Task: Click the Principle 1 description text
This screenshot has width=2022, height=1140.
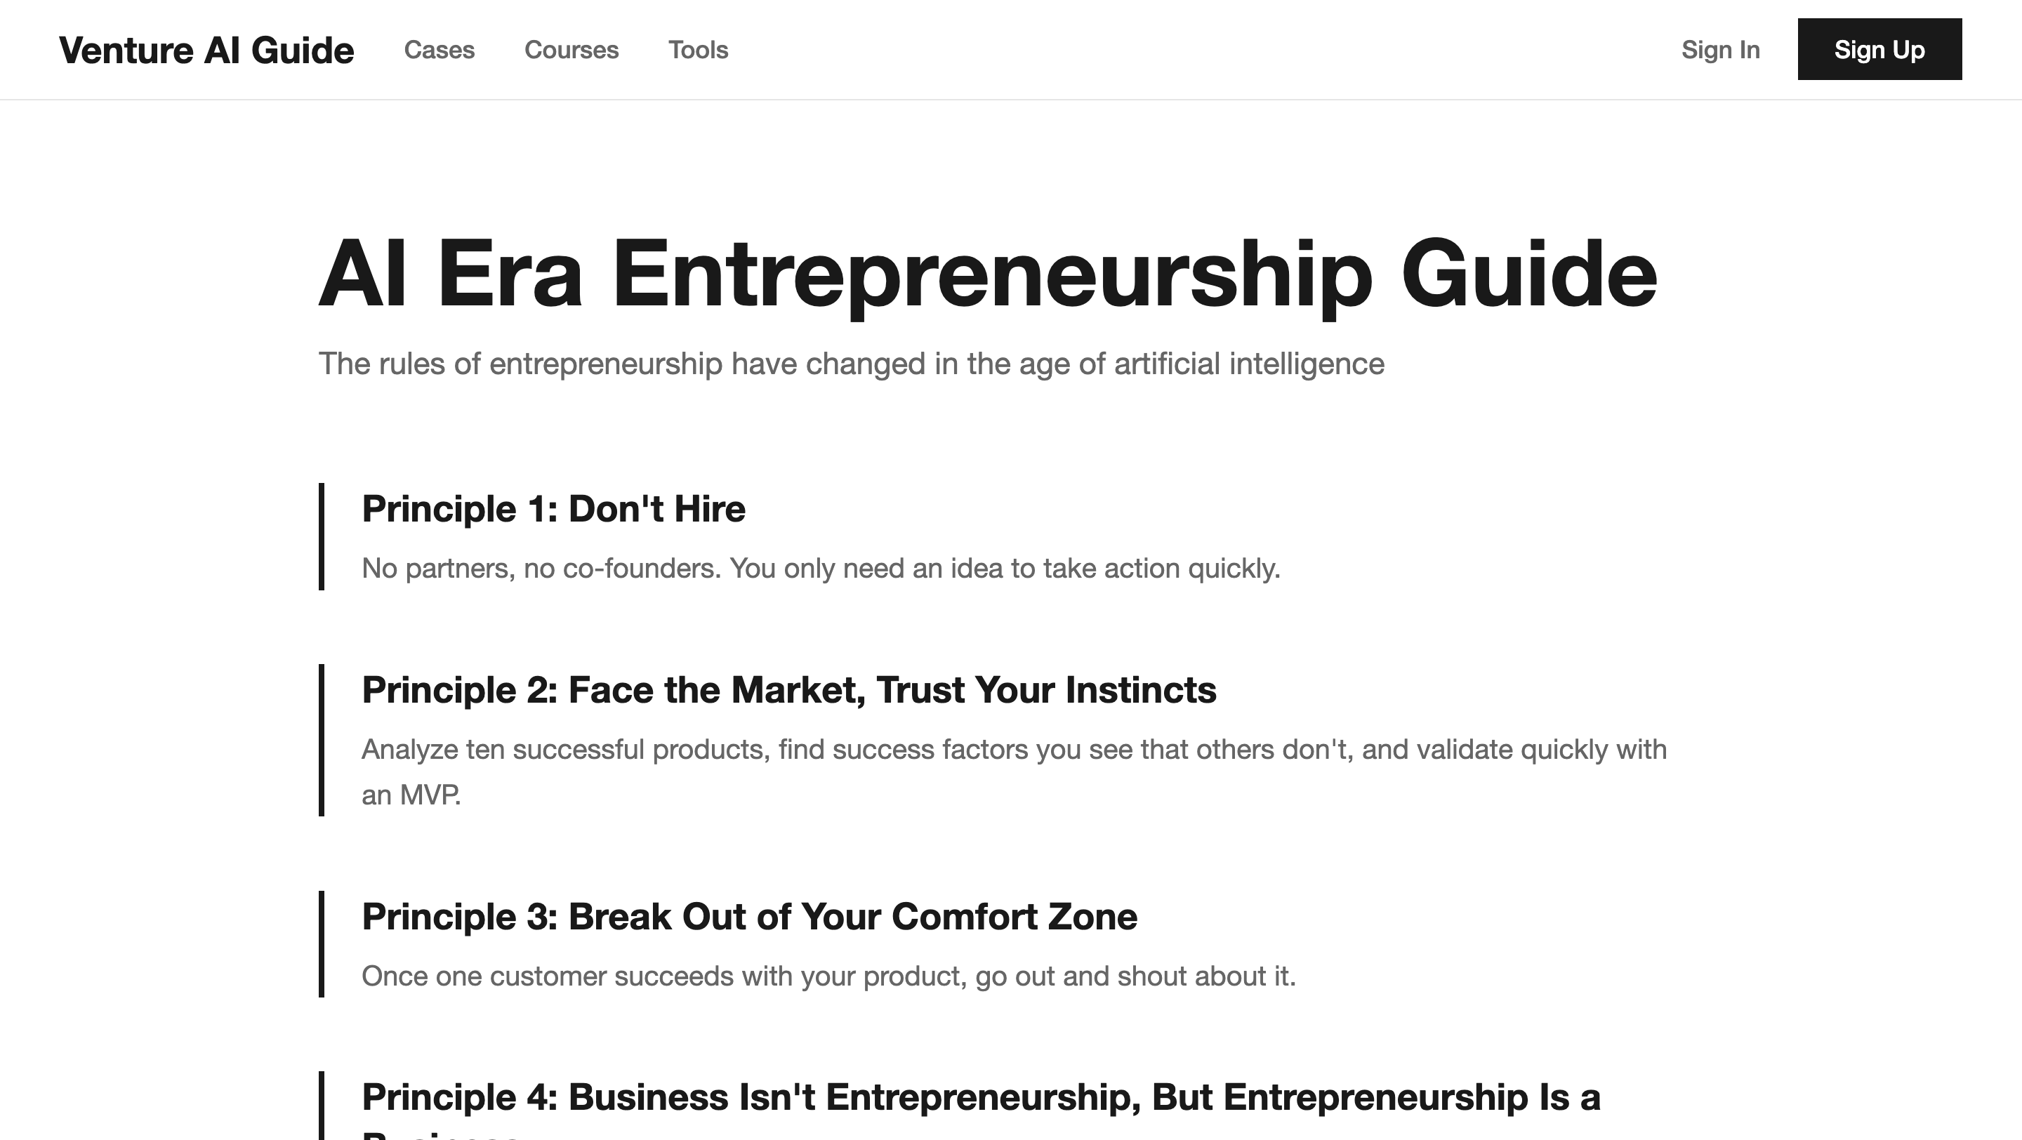Action: [820, 567]
